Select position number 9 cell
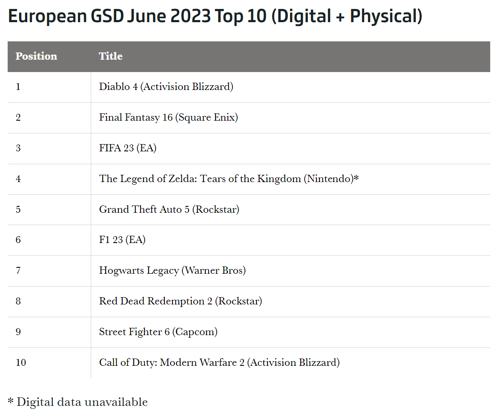This screenshot has height=411, width=500. coord(18,332)
